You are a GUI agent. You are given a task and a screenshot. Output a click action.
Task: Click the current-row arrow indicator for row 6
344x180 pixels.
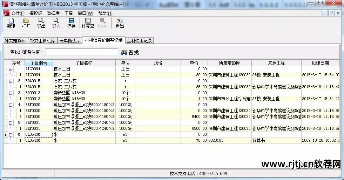(6, 135)
